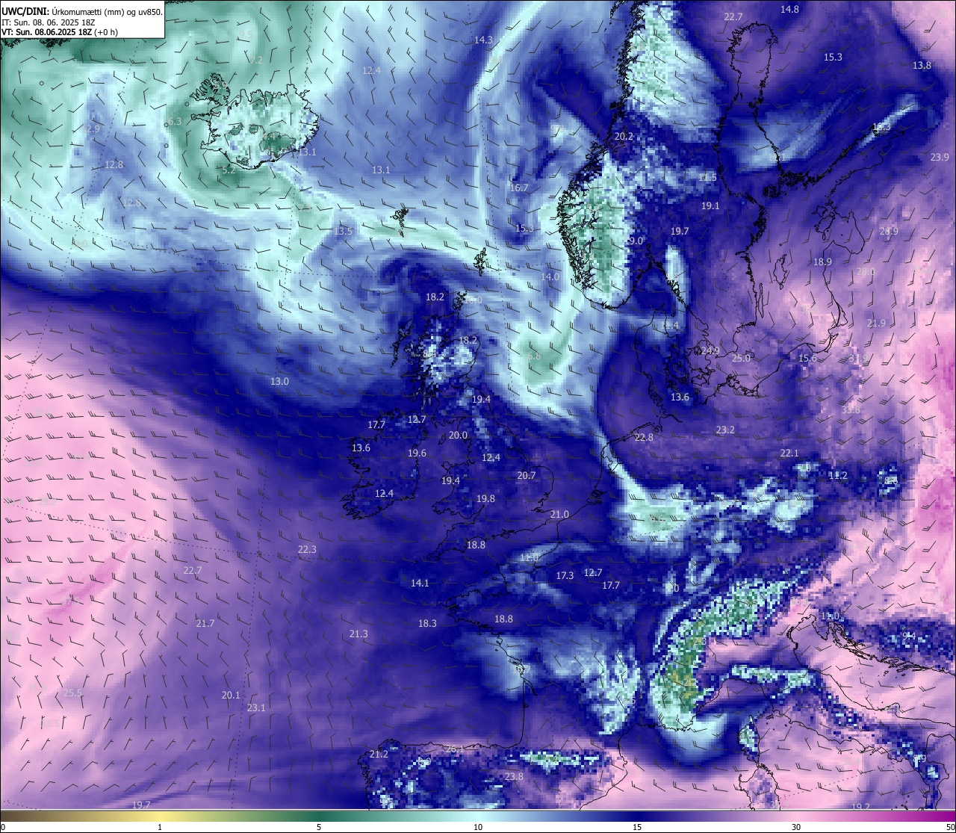Click the 15.6 value on the map
This screenshot has width=956, height=833.
pyautogui.click(x=807, y=358)
